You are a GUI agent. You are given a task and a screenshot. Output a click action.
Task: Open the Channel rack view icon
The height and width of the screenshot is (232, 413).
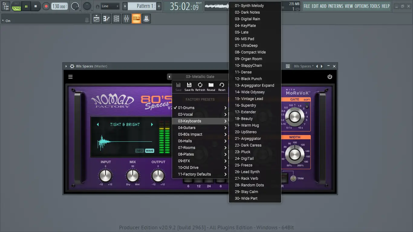pyautogui.click(x=116, y=19)
